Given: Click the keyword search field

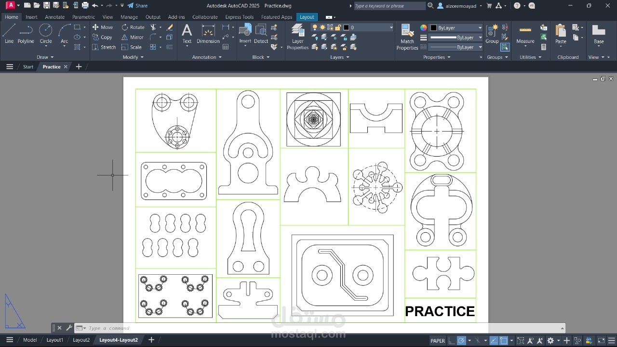Looking at the screenshot, I should tap(389, 6).
